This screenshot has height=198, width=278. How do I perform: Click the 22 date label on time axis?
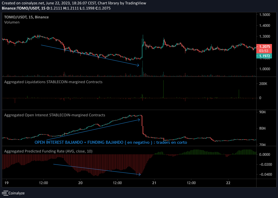click(x=228, y=183)
